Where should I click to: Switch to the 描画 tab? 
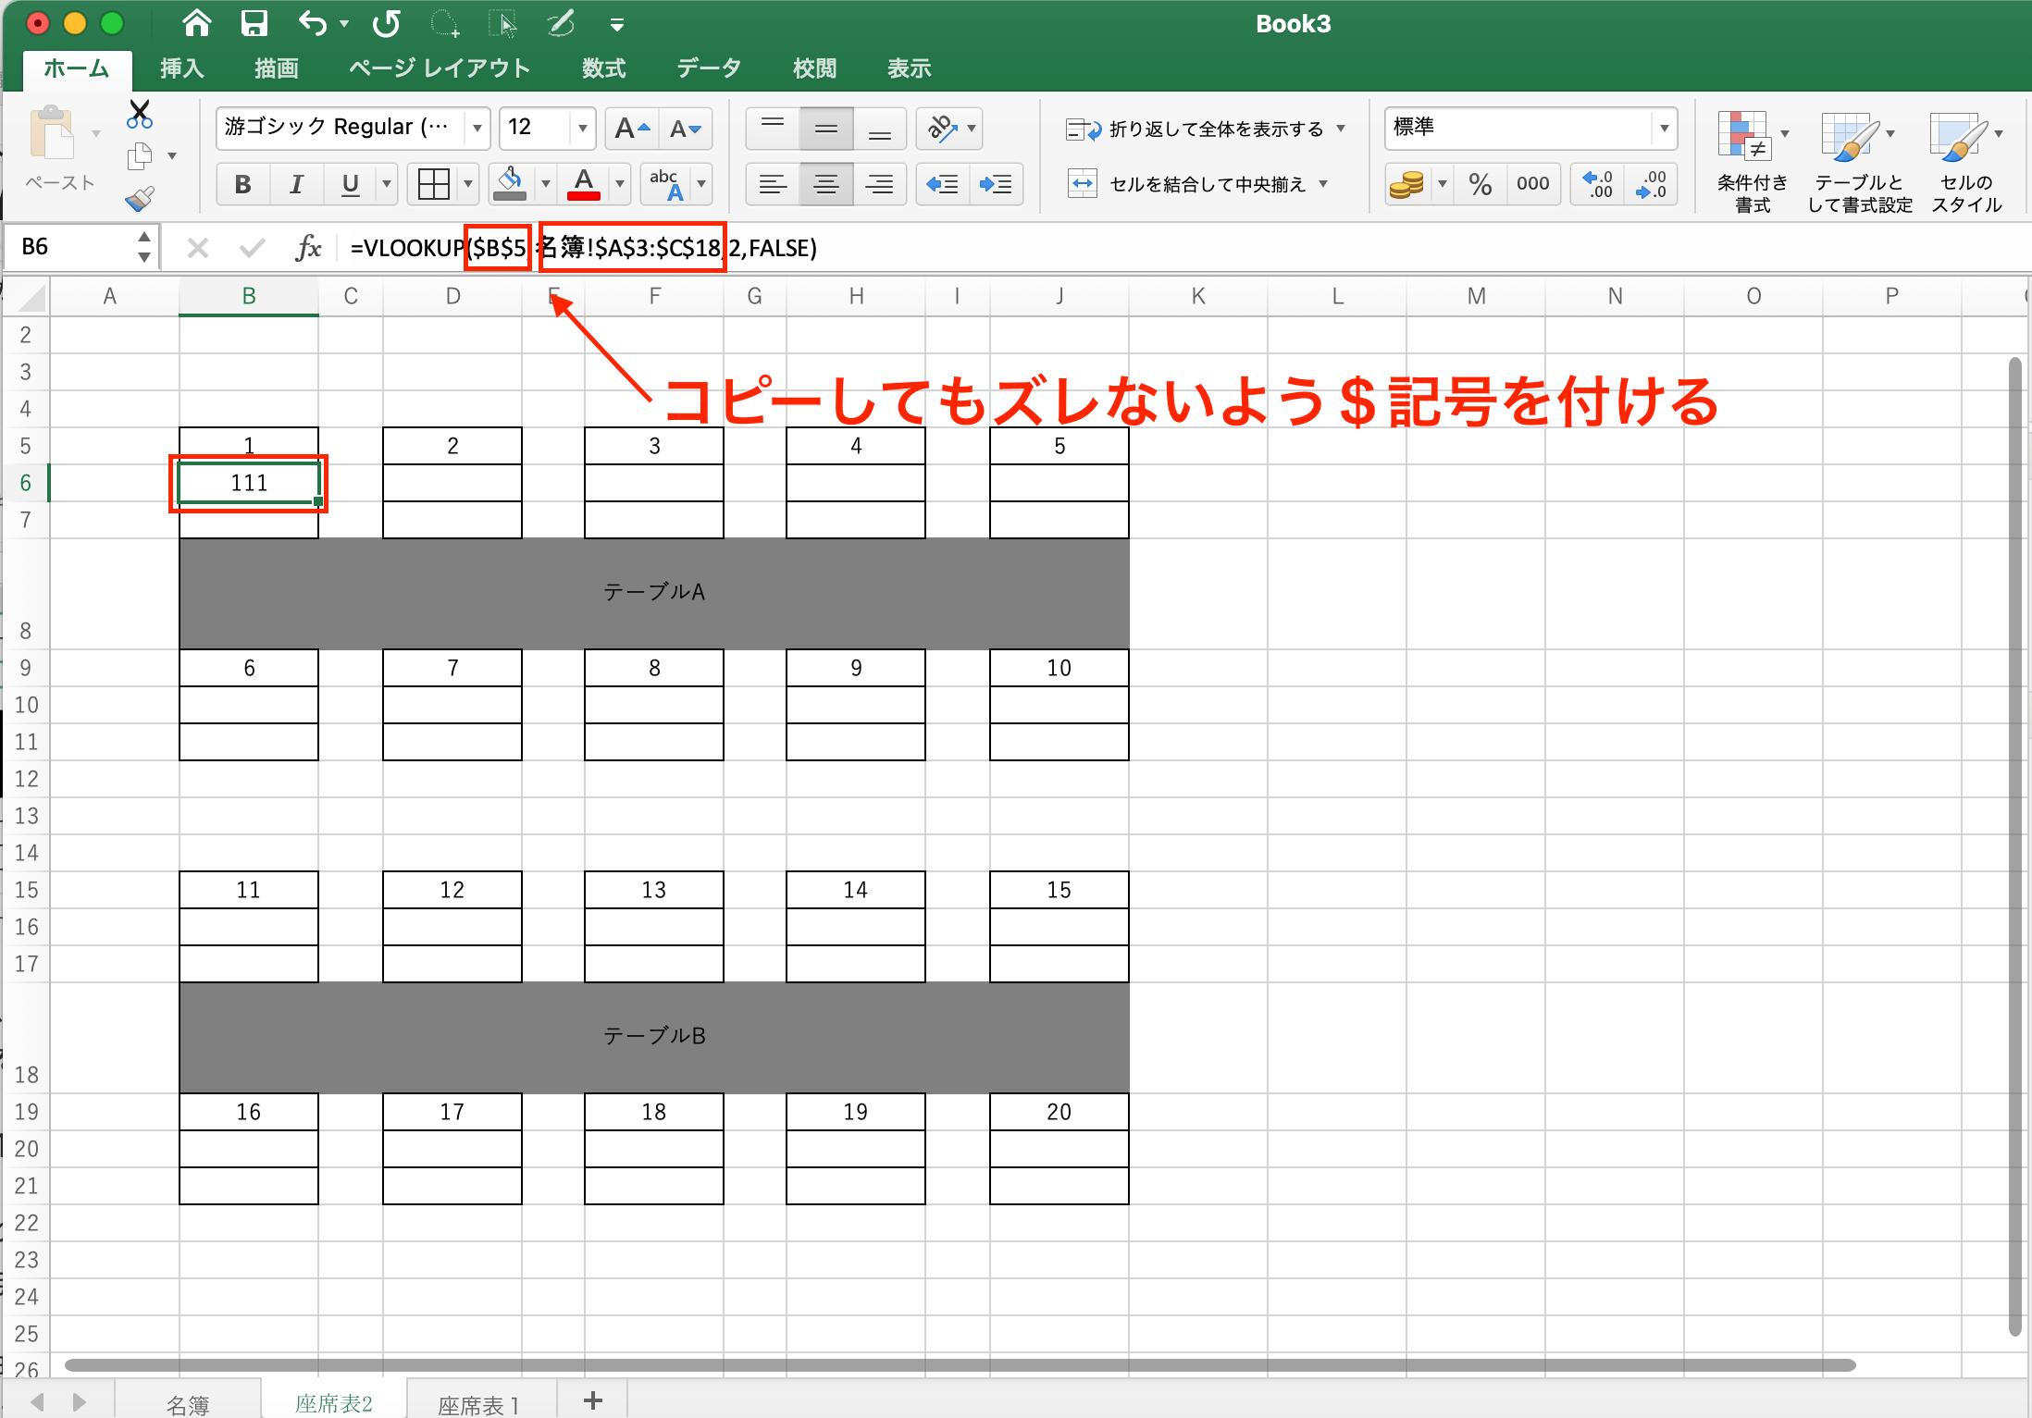click(276, 68)
